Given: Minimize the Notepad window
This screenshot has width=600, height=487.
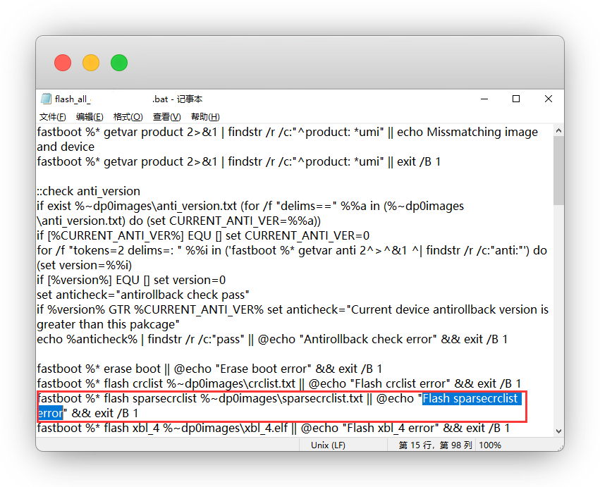Looking at the screenshot, I should pos(483,99).
